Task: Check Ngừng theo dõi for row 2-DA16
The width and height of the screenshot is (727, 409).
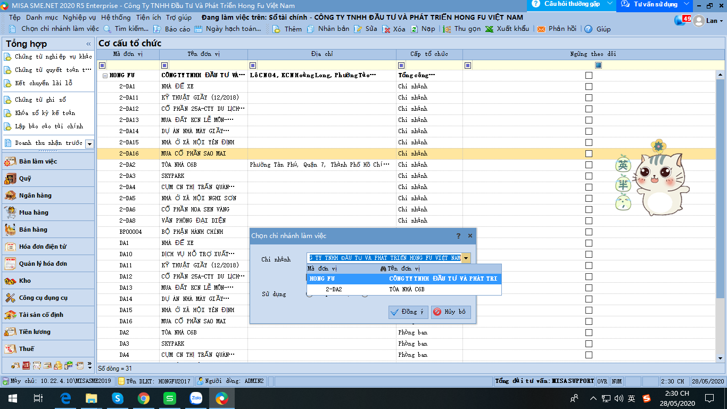Action: (x=589, y=153)
